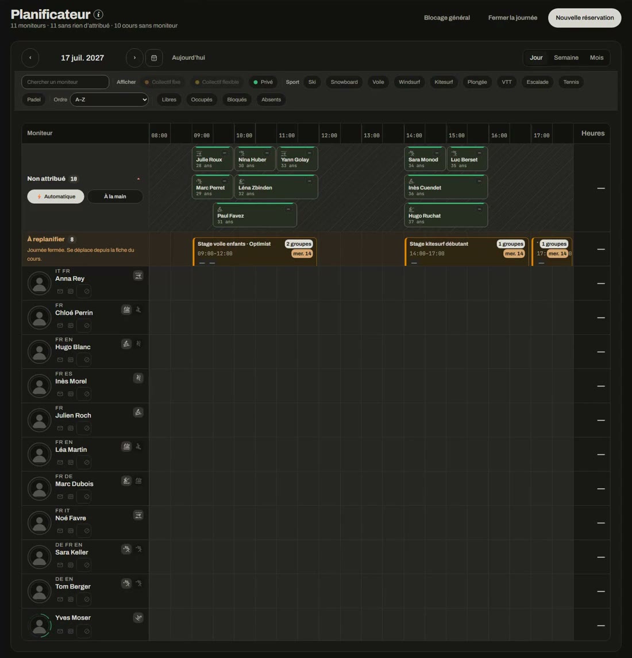Screen dimensions: 632x658
Task: Select the Stage voile enfants Optimist card
Action: [x=255, y=252]
